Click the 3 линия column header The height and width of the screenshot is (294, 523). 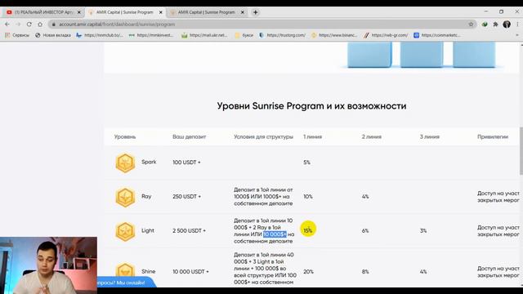(x=430, y=136)
